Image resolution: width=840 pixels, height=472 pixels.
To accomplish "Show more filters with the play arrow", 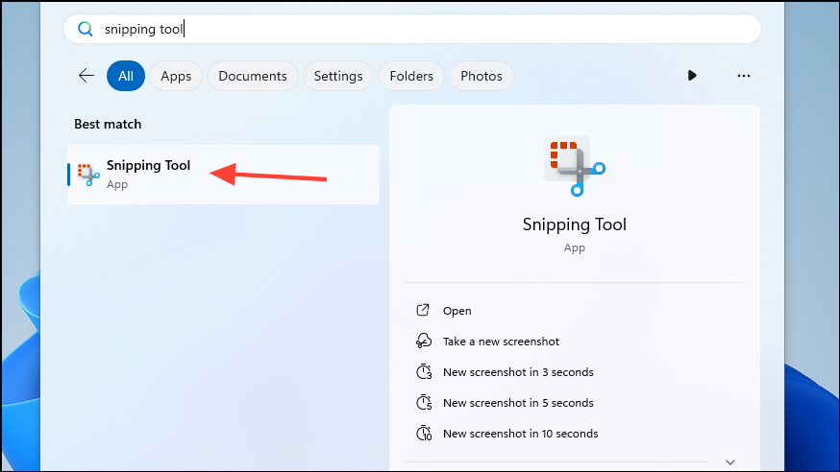I will [692, 76].
